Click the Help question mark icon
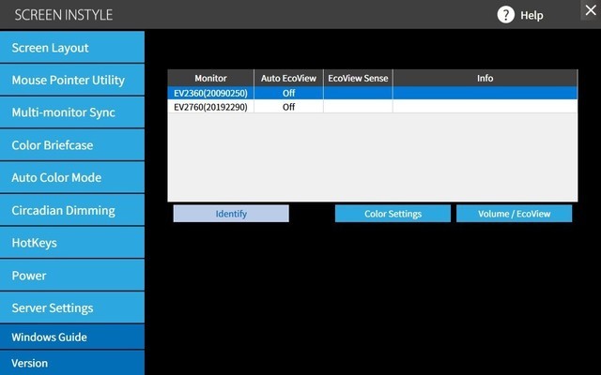Viewport: 601px width, 375px height. (506, 15)
